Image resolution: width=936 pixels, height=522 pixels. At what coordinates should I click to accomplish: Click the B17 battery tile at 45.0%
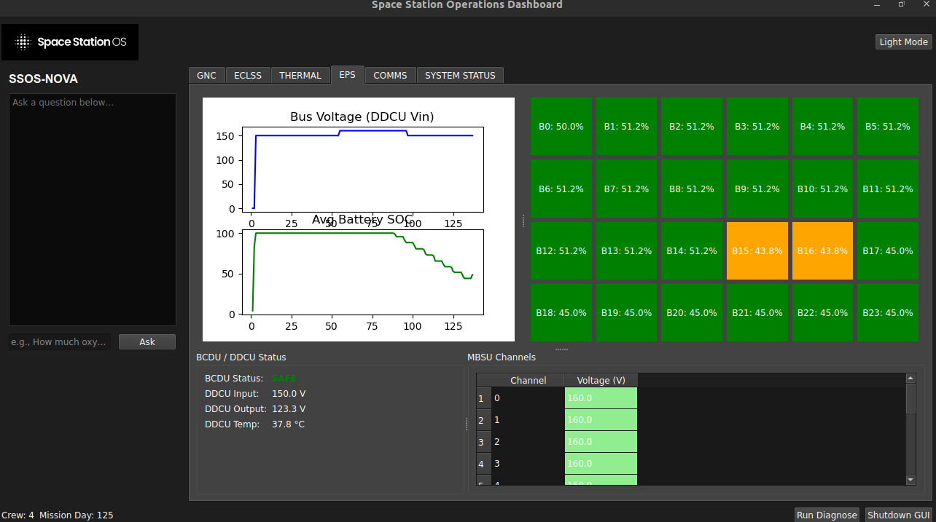tap(887, 250)
